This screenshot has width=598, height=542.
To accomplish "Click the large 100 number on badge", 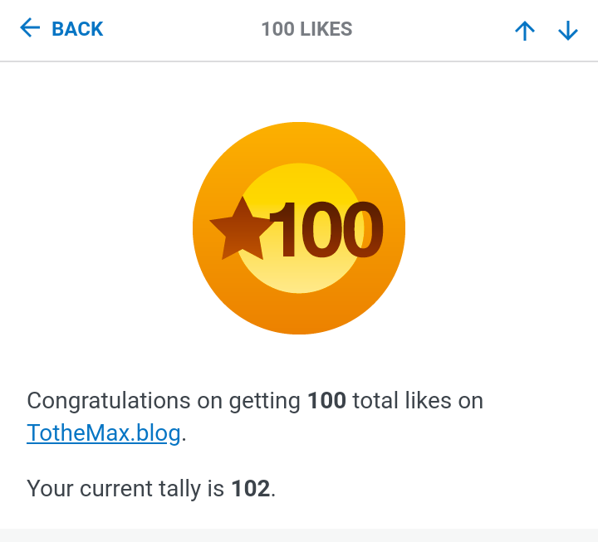I will pyautogui.click(x=326, y=231).
